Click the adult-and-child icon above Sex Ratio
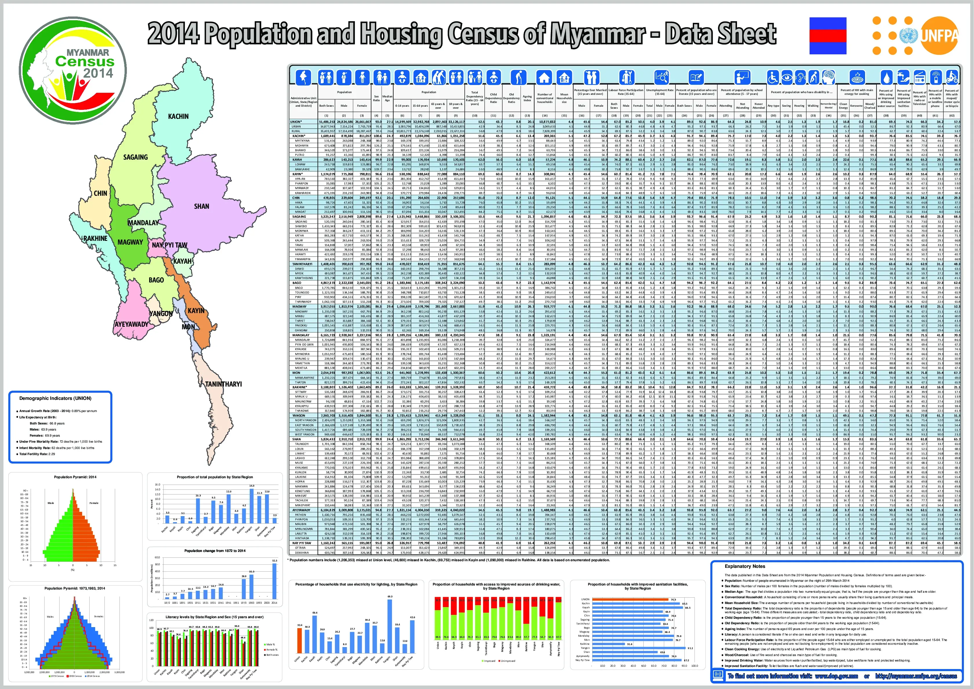Viewport: 974px width, 689px height. point(382,77)
